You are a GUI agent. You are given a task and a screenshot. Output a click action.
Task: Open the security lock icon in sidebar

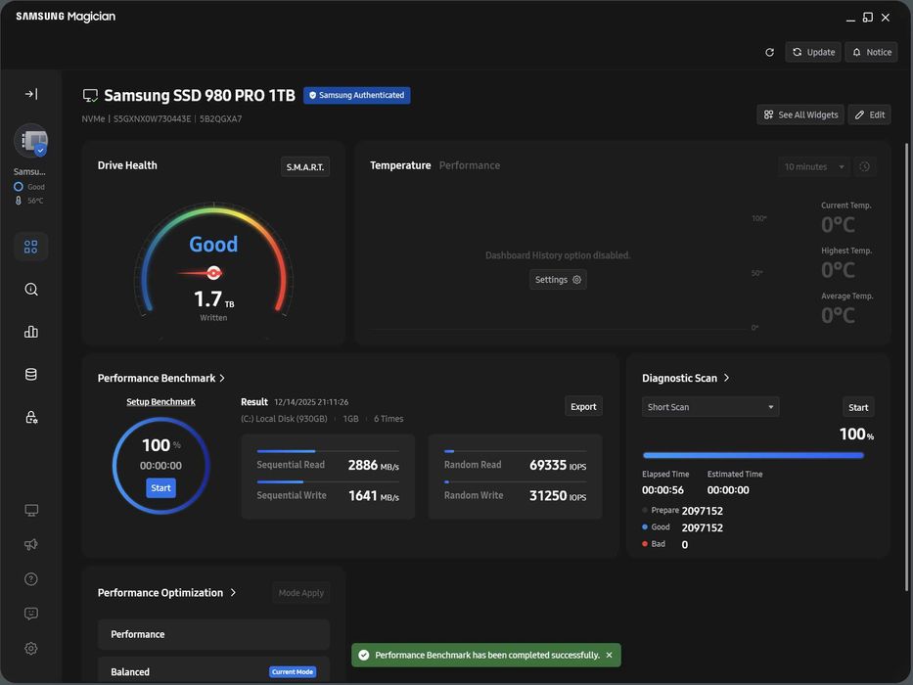tap(31, 418)
